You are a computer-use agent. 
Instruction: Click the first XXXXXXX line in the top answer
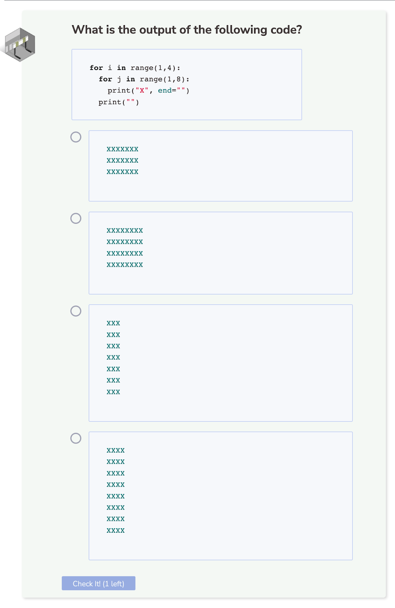pyautogui.click(x=122, y=149)
